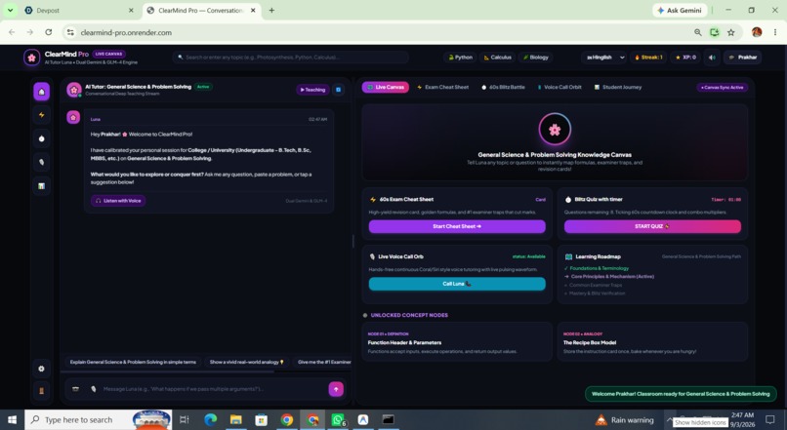The width and height of the screenshot is (787, 430).
Task: Open the Windows Start menu
Action: pyautogui.click(x=12, y=419)
